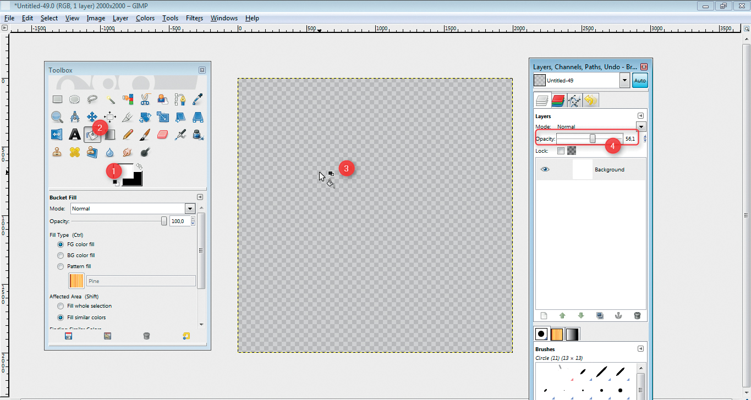Delete layer trash button in Layers
The height and width of the screenshot is (400, 751).
pos(637,315)
